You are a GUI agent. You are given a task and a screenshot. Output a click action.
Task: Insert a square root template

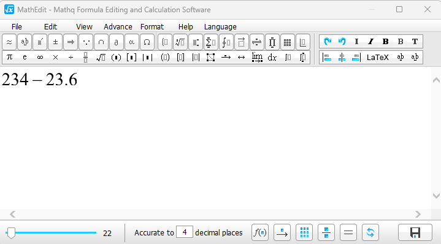[101, 58]
